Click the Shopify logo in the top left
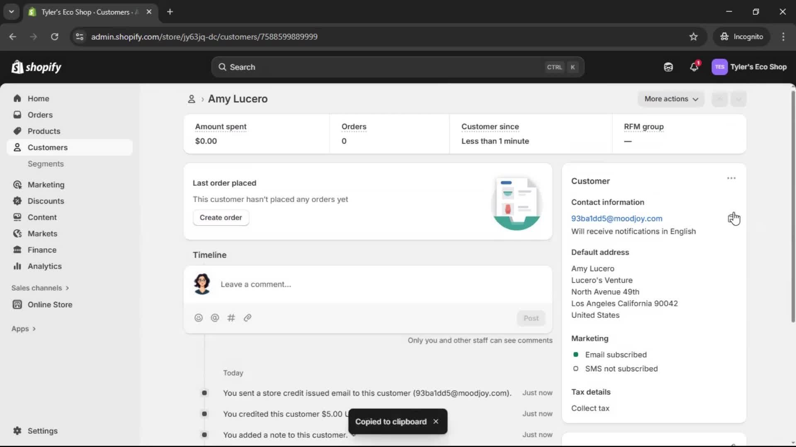The image size is (796, 447). tap(36, 67)
